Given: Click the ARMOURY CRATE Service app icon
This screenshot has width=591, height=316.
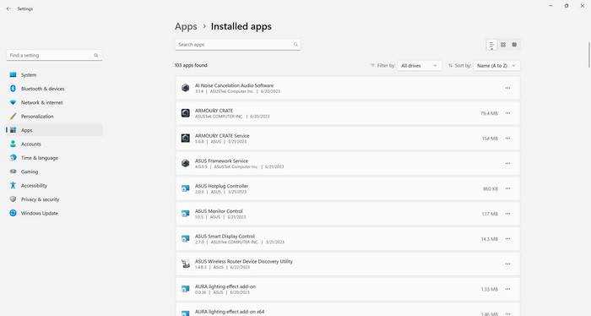Looking at the screenshot, I should pos(186,138).
